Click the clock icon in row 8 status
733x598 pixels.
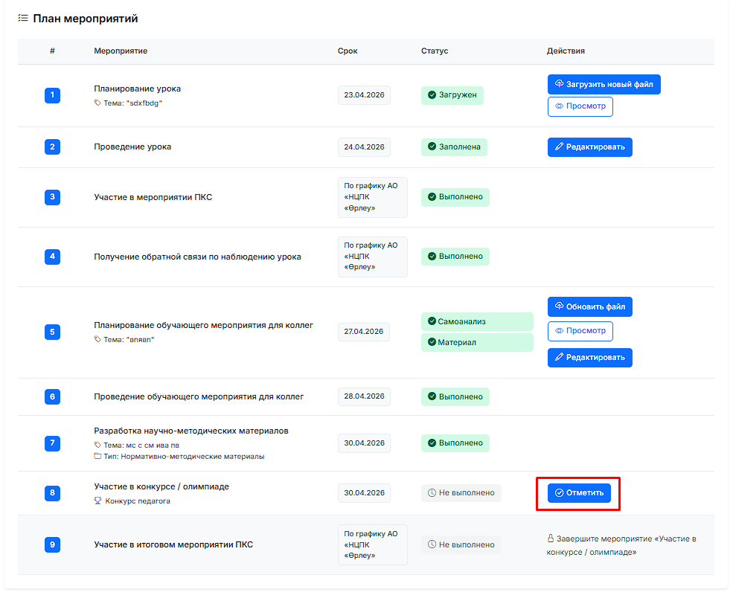tap(432, 493)
